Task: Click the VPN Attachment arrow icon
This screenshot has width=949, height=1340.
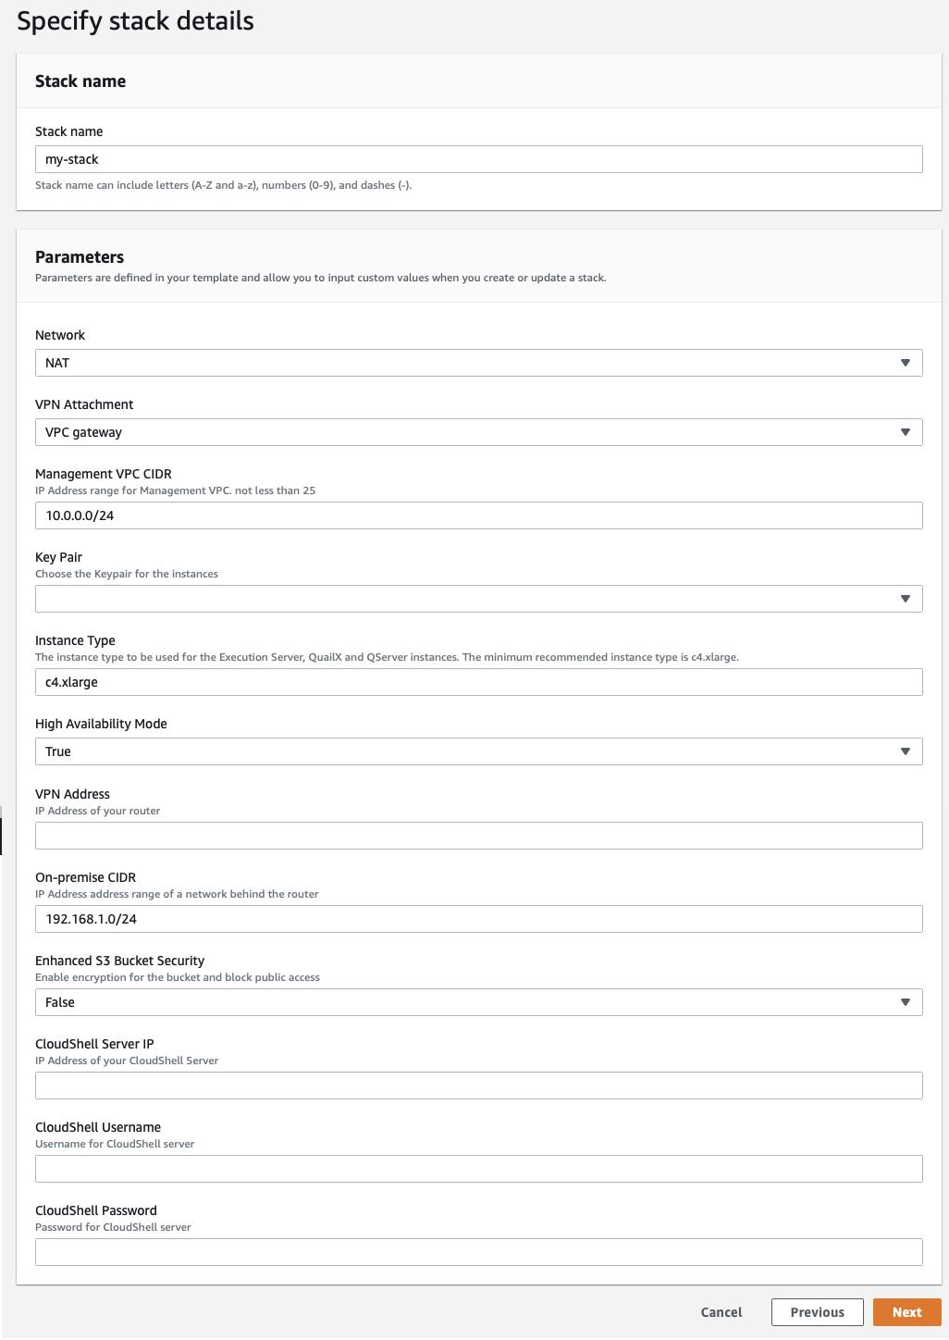Action: pyautogui.click(x=905, y=432)
